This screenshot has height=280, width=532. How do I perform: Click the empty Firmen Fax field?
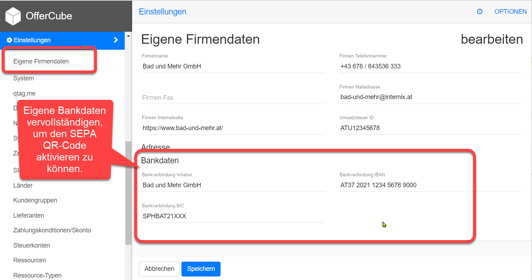[233, 98]
